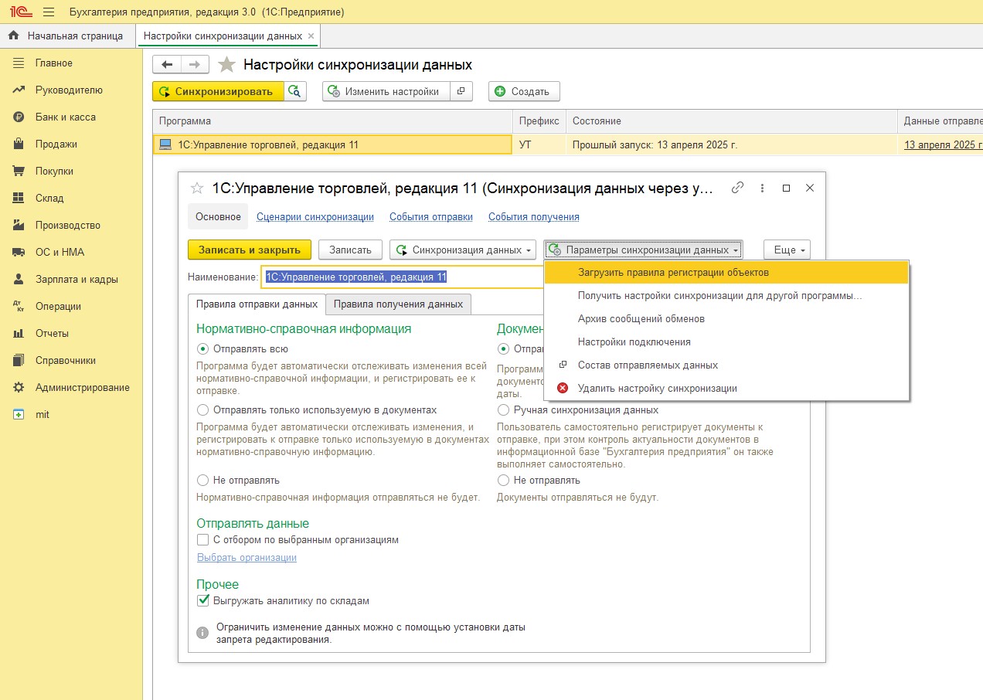Open the Отчеты bar chart icon
This screenshot has height=700, width=983.
[19, 333]
